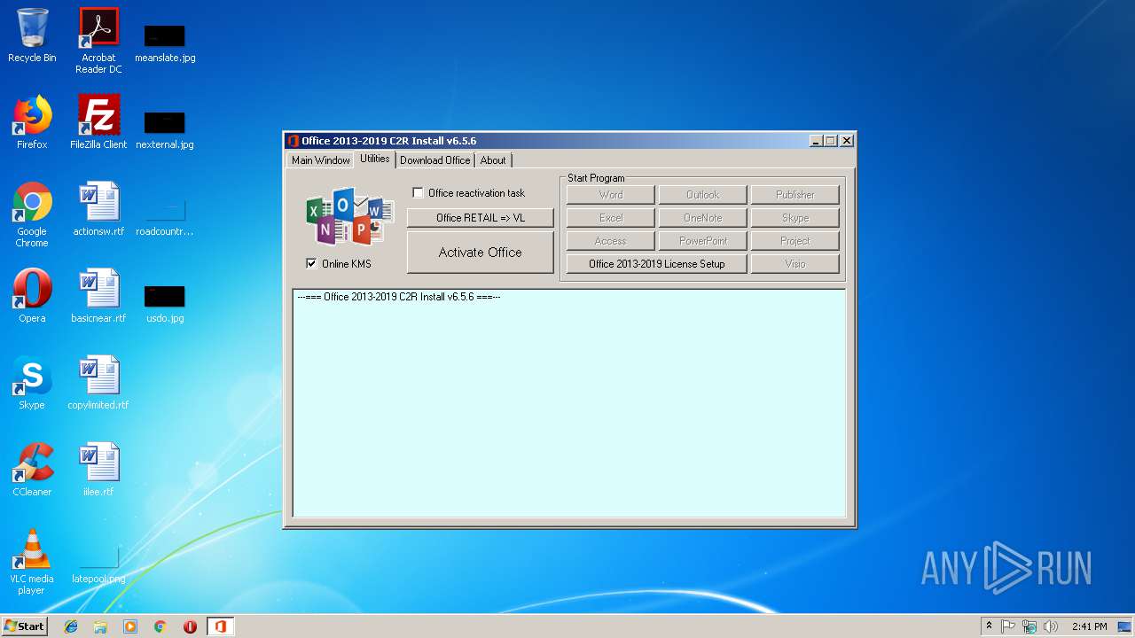Click the Publisher start button
The image size is (1135, 638).
795,195
